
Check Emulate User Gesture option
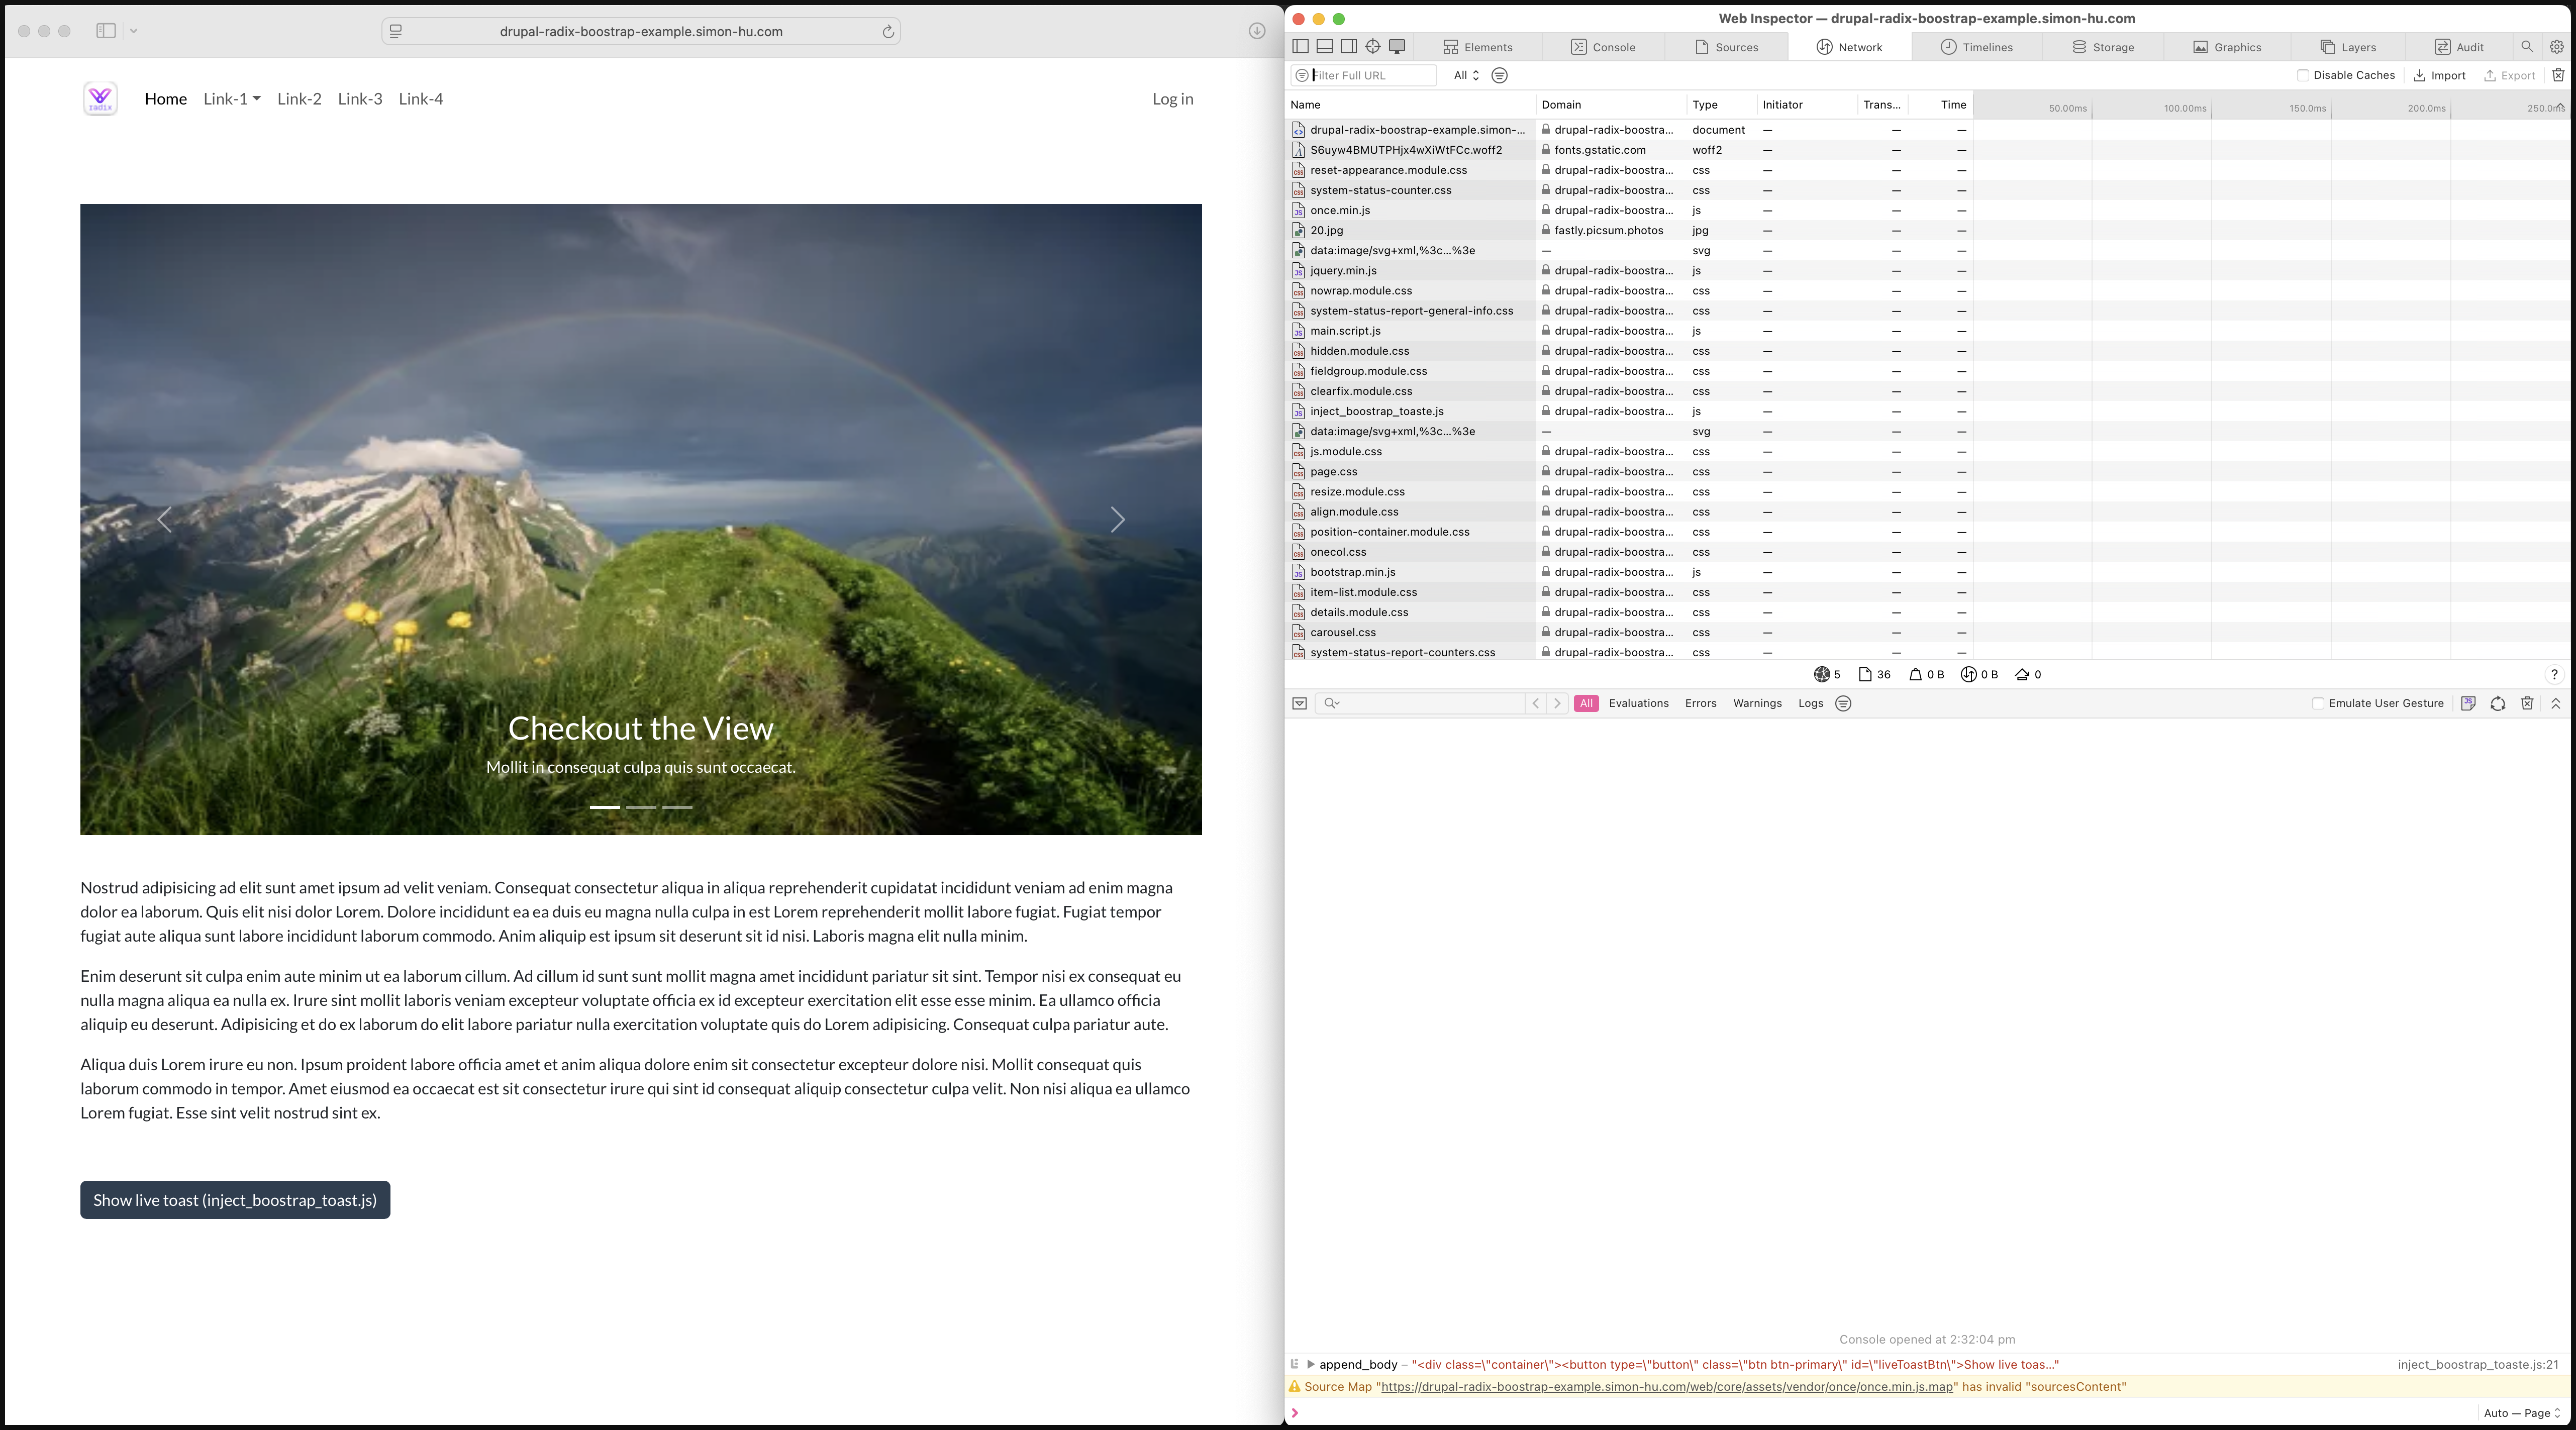point(2317,703)
